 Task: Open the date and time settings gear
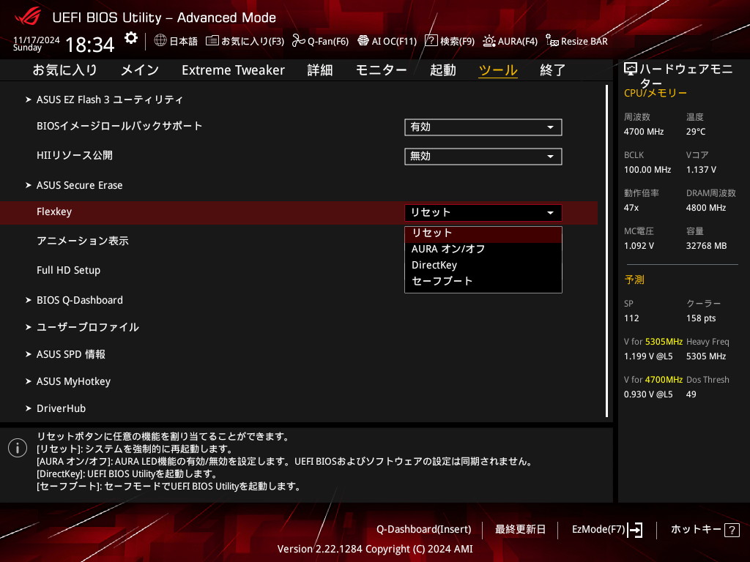131,38
